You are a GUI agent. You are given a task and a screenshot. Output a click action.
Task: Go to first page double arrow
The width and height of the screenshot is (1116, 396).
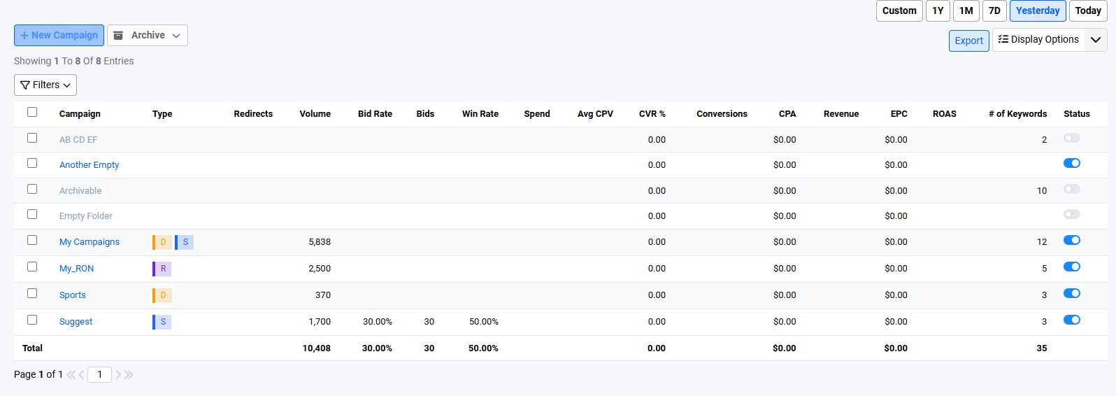[71, 375]
